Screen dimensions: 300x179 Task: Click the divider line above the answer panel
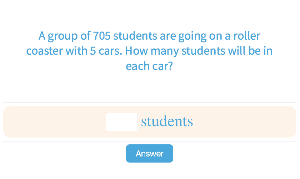[x=150, y=103]
